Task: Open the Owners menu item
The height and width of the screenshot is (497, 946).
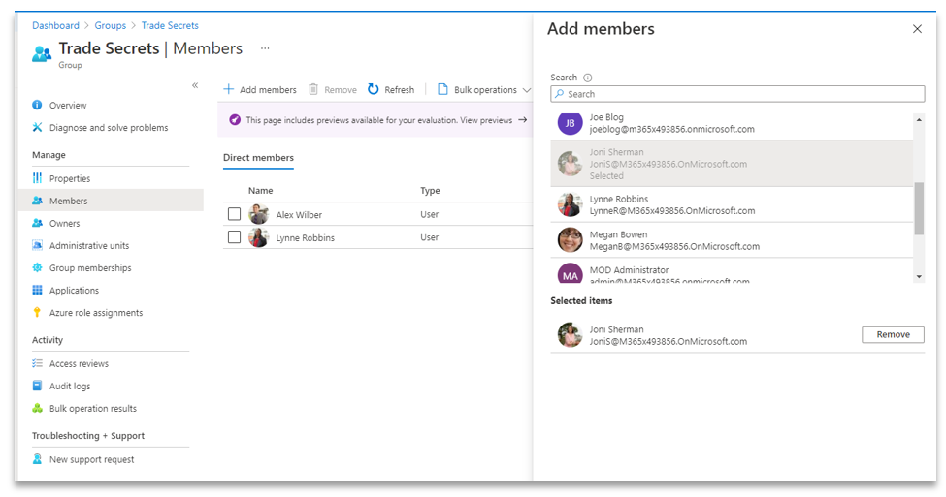Action: coord(64,224)
